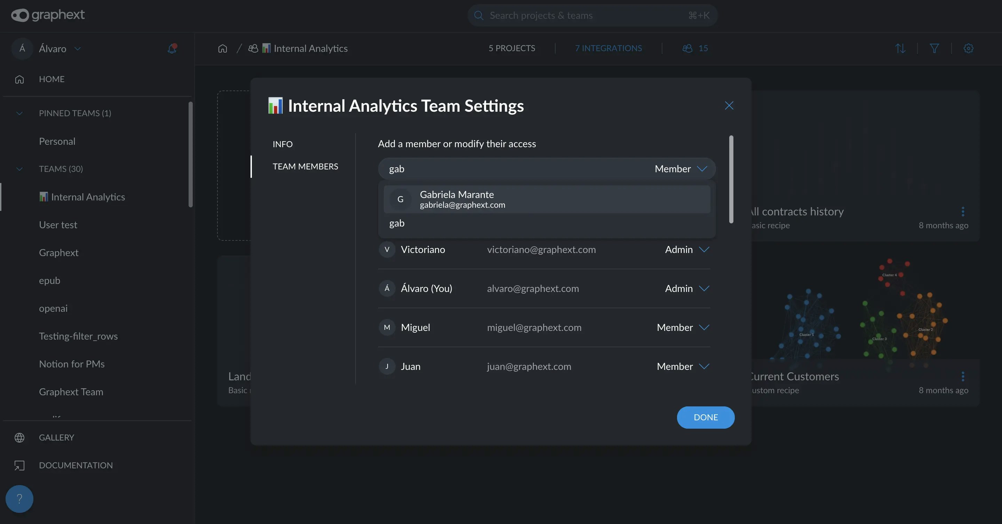Image resolution: width=1002 pixels, height=524 pixels.
Task: Change Victoriano's Admin role dropdown
Action: (687, 249)
